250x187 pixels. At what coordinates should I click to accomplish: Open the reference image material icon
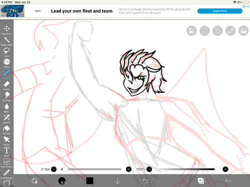click(x=243, y=31)
